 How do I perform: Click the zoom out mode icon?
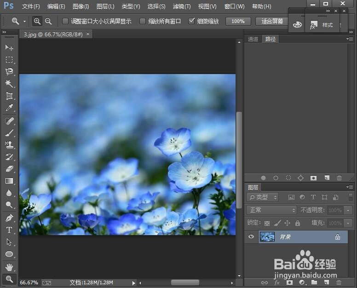click(x=48, y=21)
